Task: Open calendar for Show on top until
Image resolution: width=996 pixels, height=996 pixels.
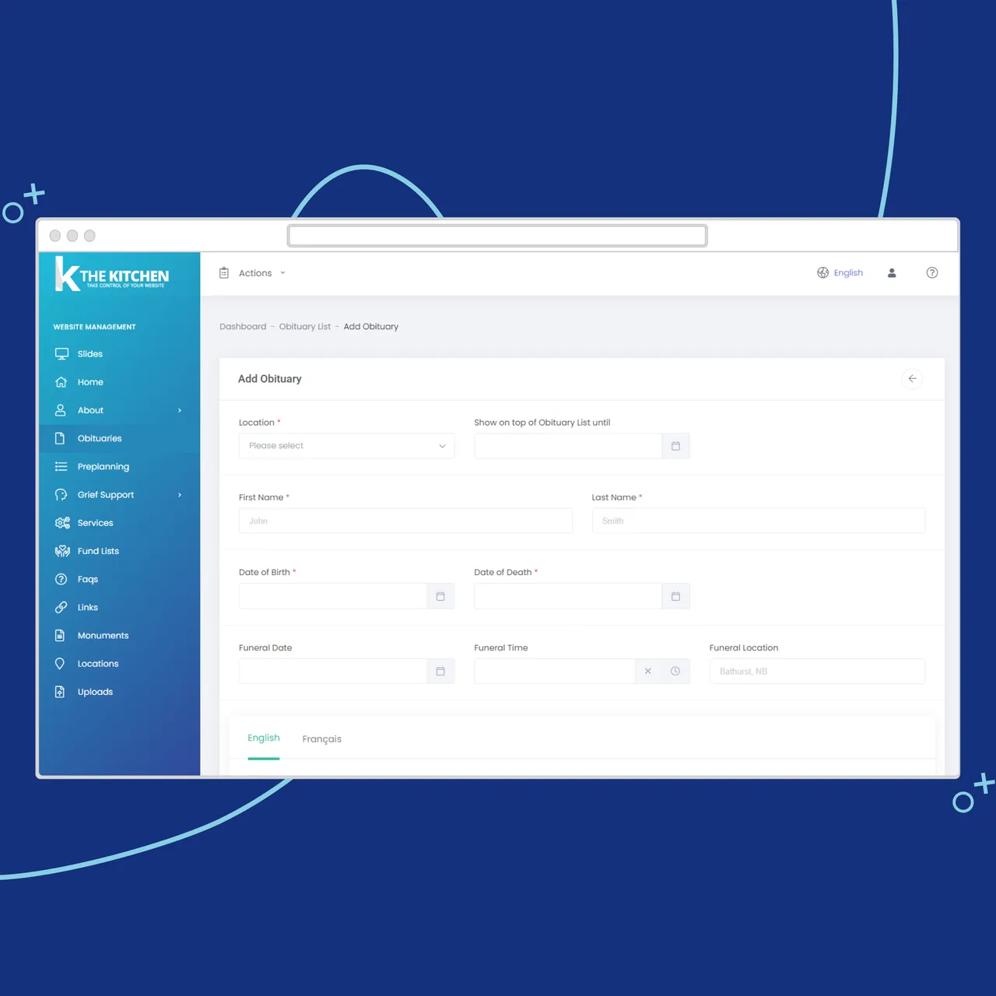Action: pyautogui.click(x=675, y=446)
